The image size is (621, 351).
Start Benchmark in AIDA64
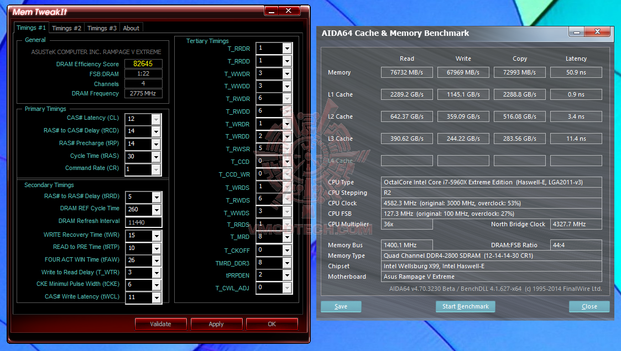pos(466,306)
